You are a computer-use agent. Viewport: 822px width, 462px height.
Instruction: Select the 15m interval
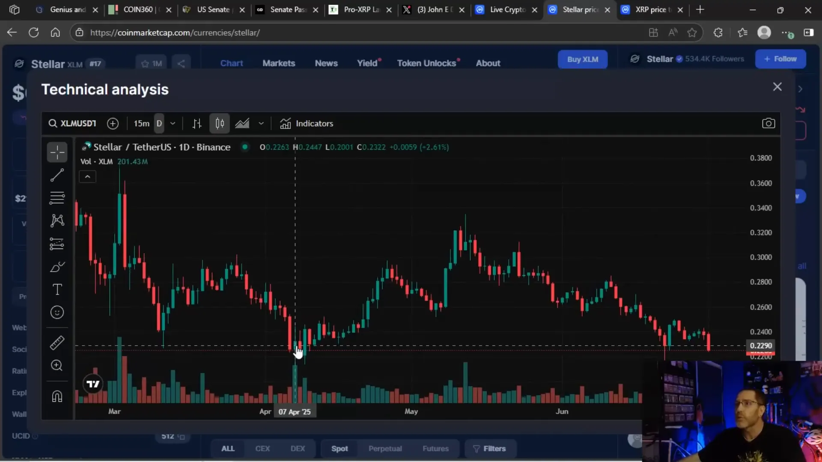[x=141, y=124]
